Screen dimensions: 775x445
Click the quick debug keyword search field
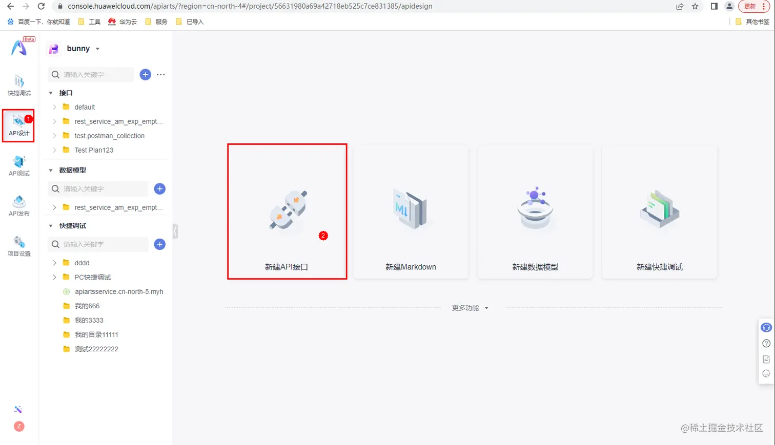pos(98,244)
